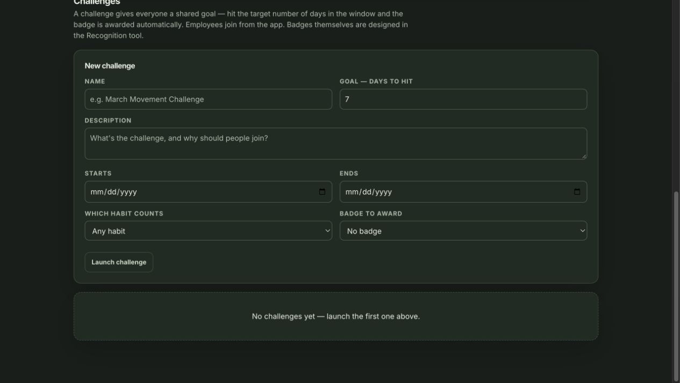
Task: Click into the Description text area
Action: [336, 144]
